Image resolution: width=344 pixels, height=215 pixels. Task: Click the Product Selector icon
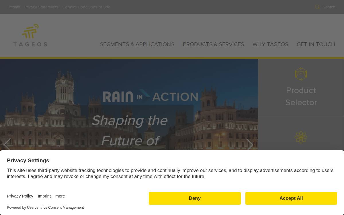tap(301, 74)
